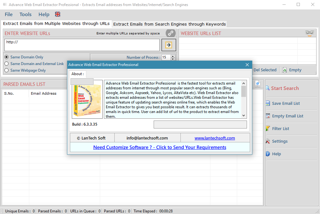Screen dimensions: 320x214
Task: Click Save Email List
Action: point(286,103)
